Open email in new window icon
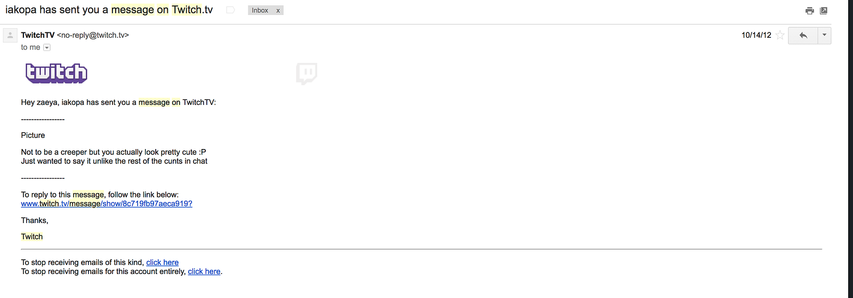Viewport: 853px width, 298px height. (824, 11)
